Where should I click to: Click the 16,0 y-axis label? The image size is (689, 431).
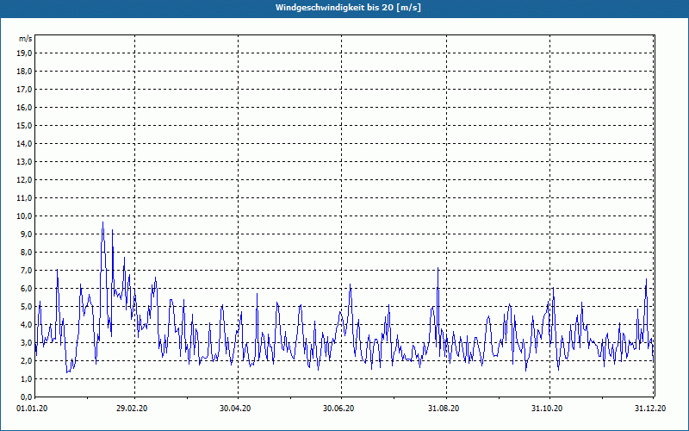click(24, 107)
